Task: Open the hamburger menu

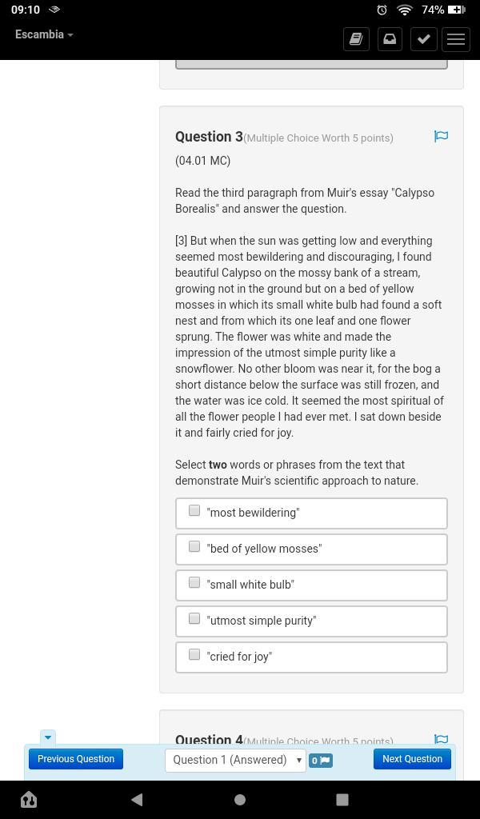Action: [x=456, y=38]
